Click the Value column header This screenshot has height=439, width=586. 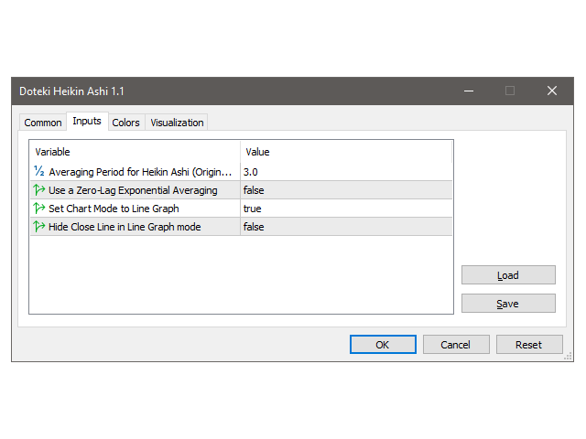[x=346, y=152]
